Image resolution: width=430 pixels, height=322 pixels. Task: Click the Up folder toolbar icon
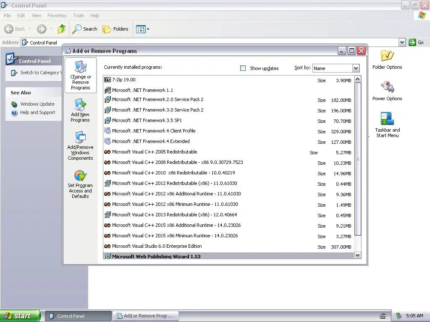61,29
